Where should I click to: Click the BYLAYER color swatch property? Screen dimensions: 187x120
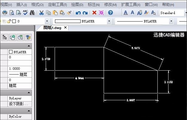pyautogui.click(x=11, y=52)
